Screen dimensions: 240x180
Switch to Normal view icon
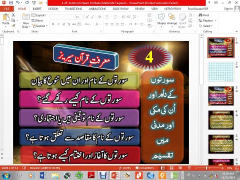tap(163, 168)
